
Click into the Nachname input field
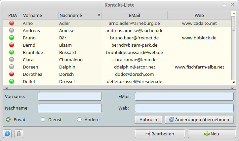click(70, 108)
